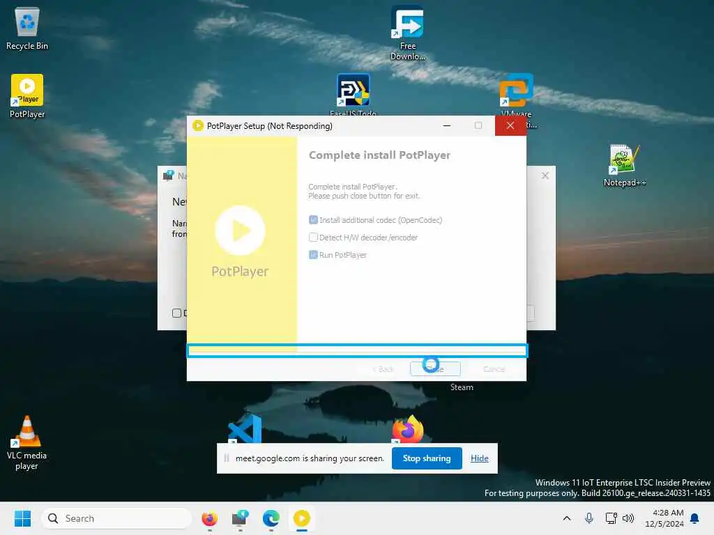Open the Recycle Bin desktop icon

pos(27,28)
